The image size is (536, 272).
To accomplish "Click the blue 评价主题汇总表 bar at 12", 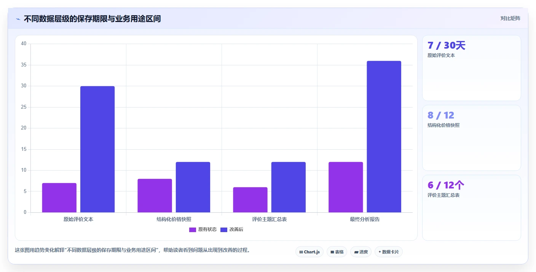I will pos(289,187).
